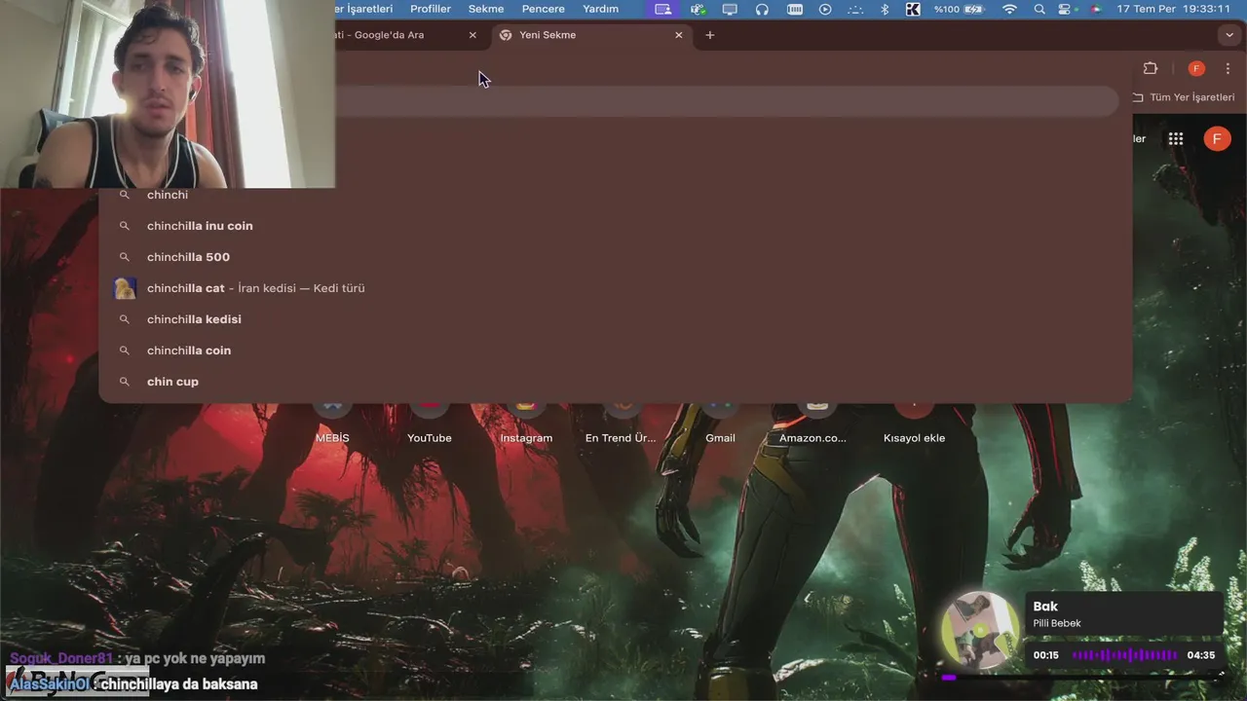The width and height of the screenshot is (1247, 701).
Task: Click chat username Soguk_Doner81
Action: [63, 658]
